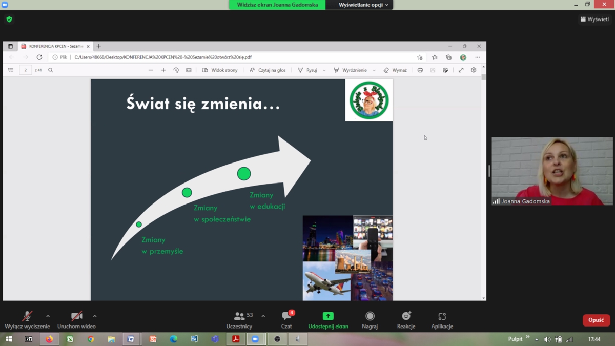Viewport: 615px width, 346px height.
Task: Open the Reakcje reactions icon
Action: (406, 316)
